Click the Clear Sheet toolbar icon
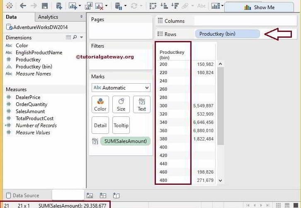 coord(99,6)
